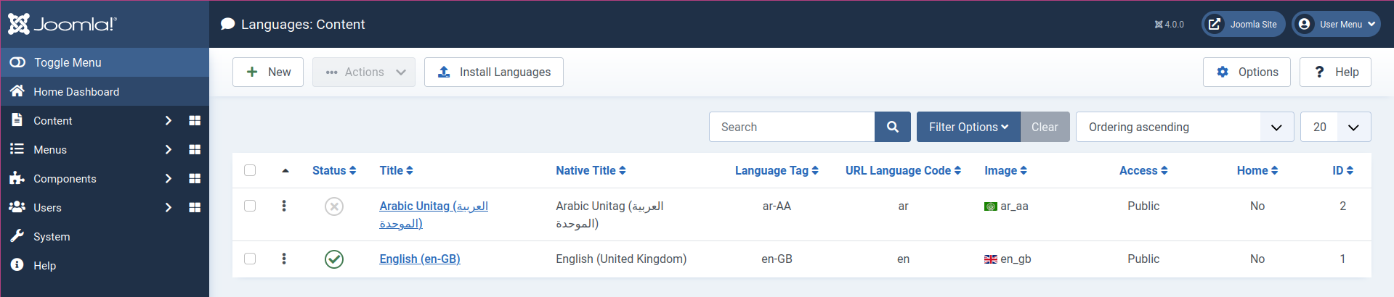Click the search magnifier button
The image size is (1394, 297).
coord(893,127)
